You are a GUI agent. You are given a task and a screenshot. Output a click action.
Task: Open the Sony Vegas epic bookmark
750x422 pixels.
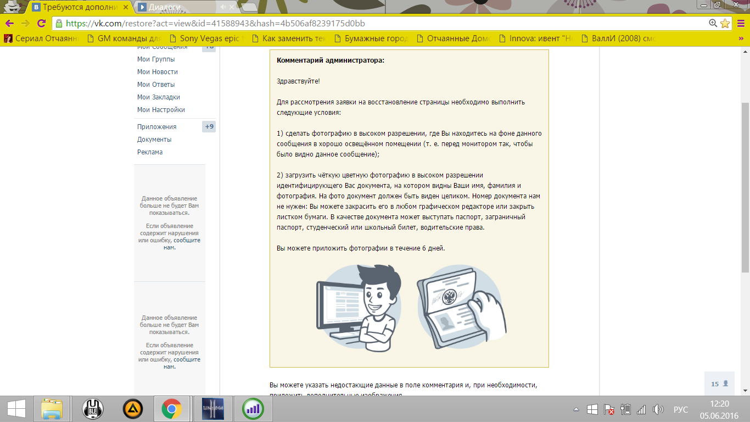tap(207, 38)
